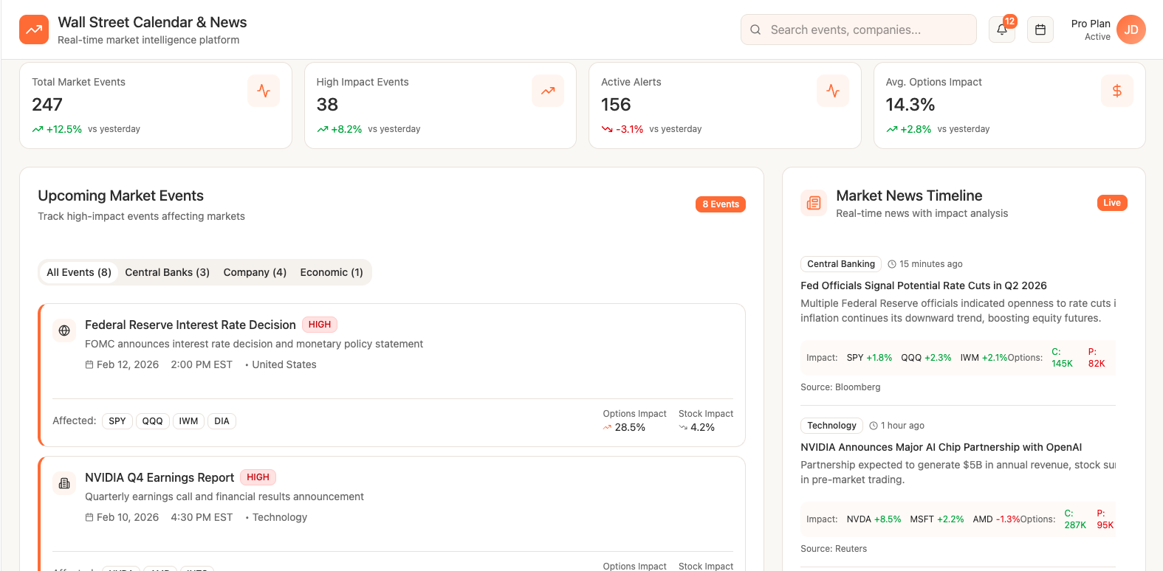This screenshot has height=571, width=1163.
Task: Click the green trend arrow beside +12.5%
Action: point(38,129)
